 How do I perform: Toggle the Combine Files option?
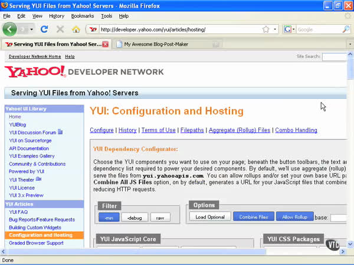(x=253, y=217)
